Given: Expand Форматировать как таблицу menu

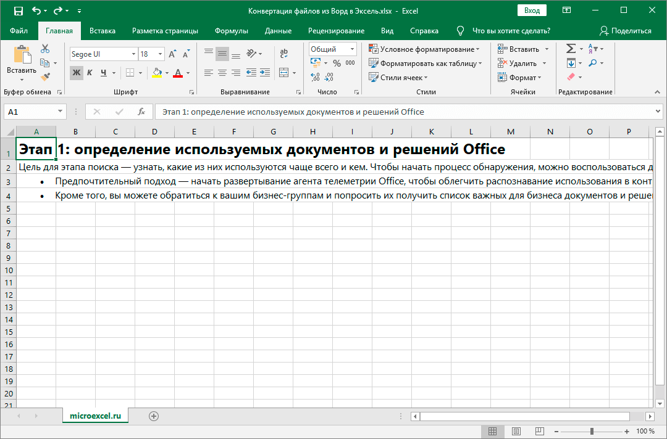Looking at the screenshot, I should (425, 64).
